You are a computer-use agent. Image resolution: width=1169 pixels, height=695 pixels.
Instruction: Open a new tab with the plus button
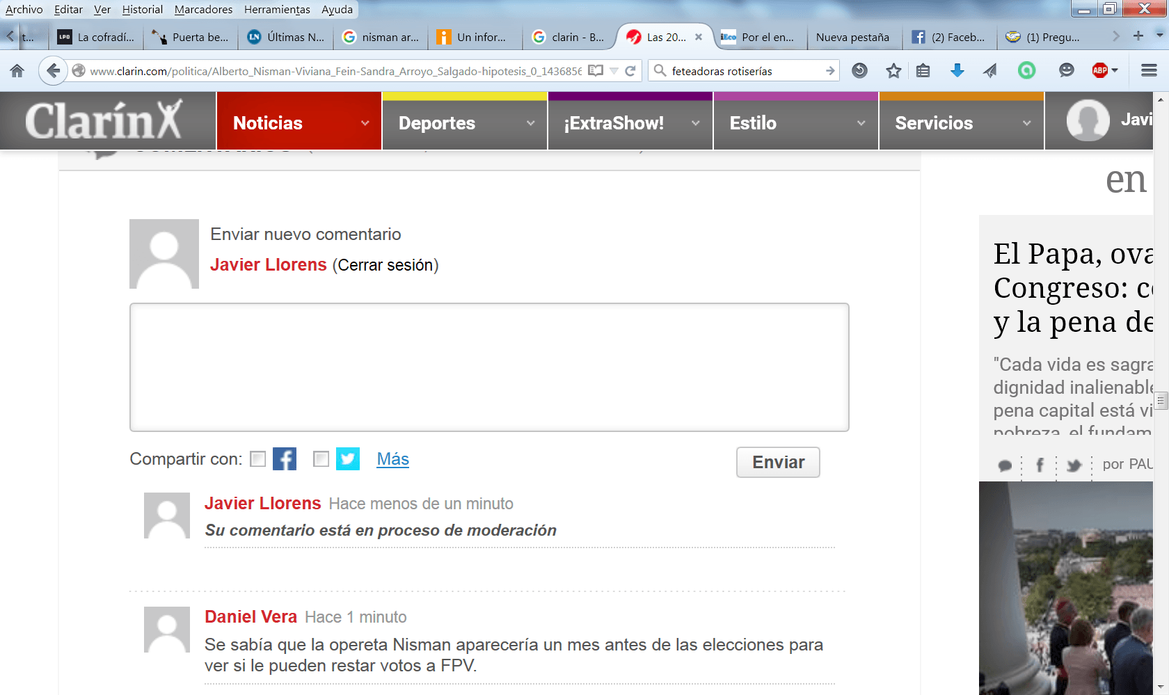coord(1138,36)
